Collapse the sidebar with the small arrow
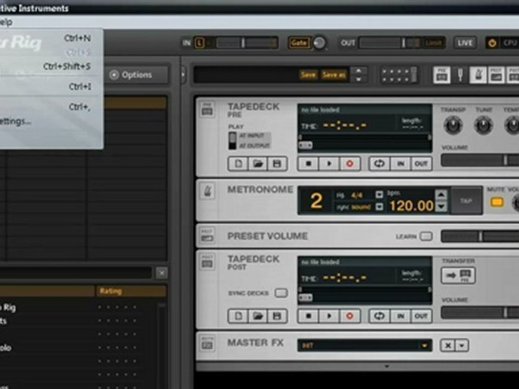Screen dimensions: 519x389 pyautogui.click(x=183, y=74)
